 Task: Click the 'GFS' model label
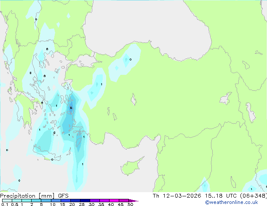click(x=63, y=196)
